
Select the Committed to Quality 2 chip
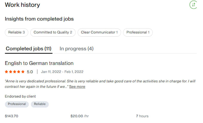tap(53, 32)
